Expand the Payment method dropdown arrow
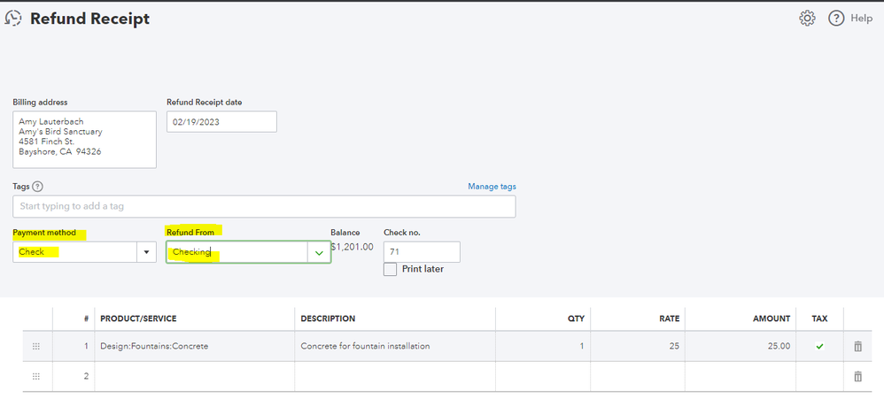 pos(146,252)
